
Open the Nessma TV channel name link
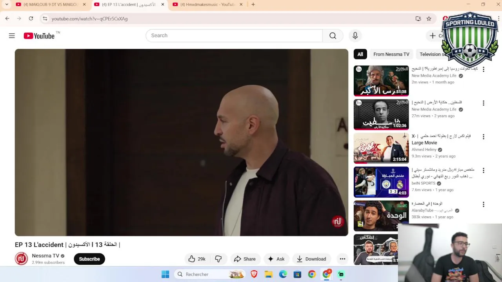coord(45,255)
